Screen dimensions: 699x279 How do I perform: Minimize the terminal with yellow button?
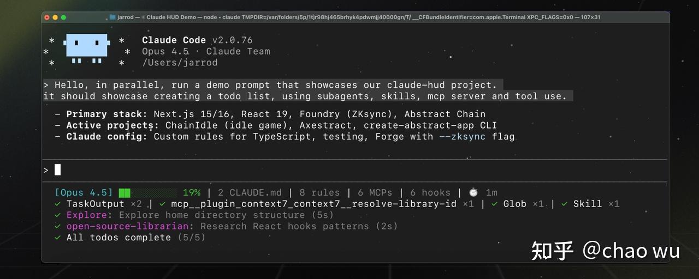55,17
